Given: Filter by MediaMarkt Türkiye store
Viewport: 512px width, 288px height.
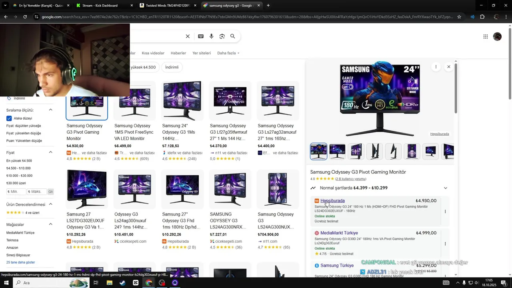Looking at the screenshot, I should pos(20,233).
